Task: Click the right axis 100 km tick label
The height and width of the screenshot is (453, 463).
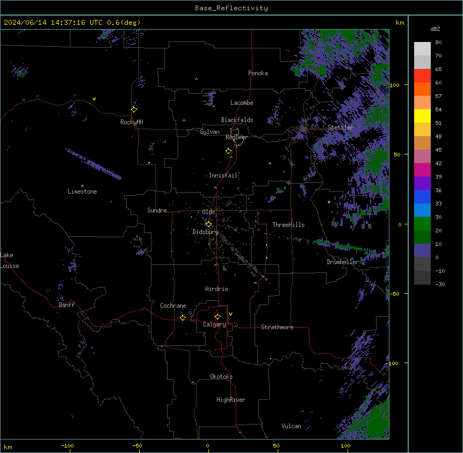Action: [394, 85]
